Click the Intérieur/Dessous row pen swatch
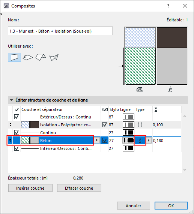The image size is (194, 214). (128, 148)
